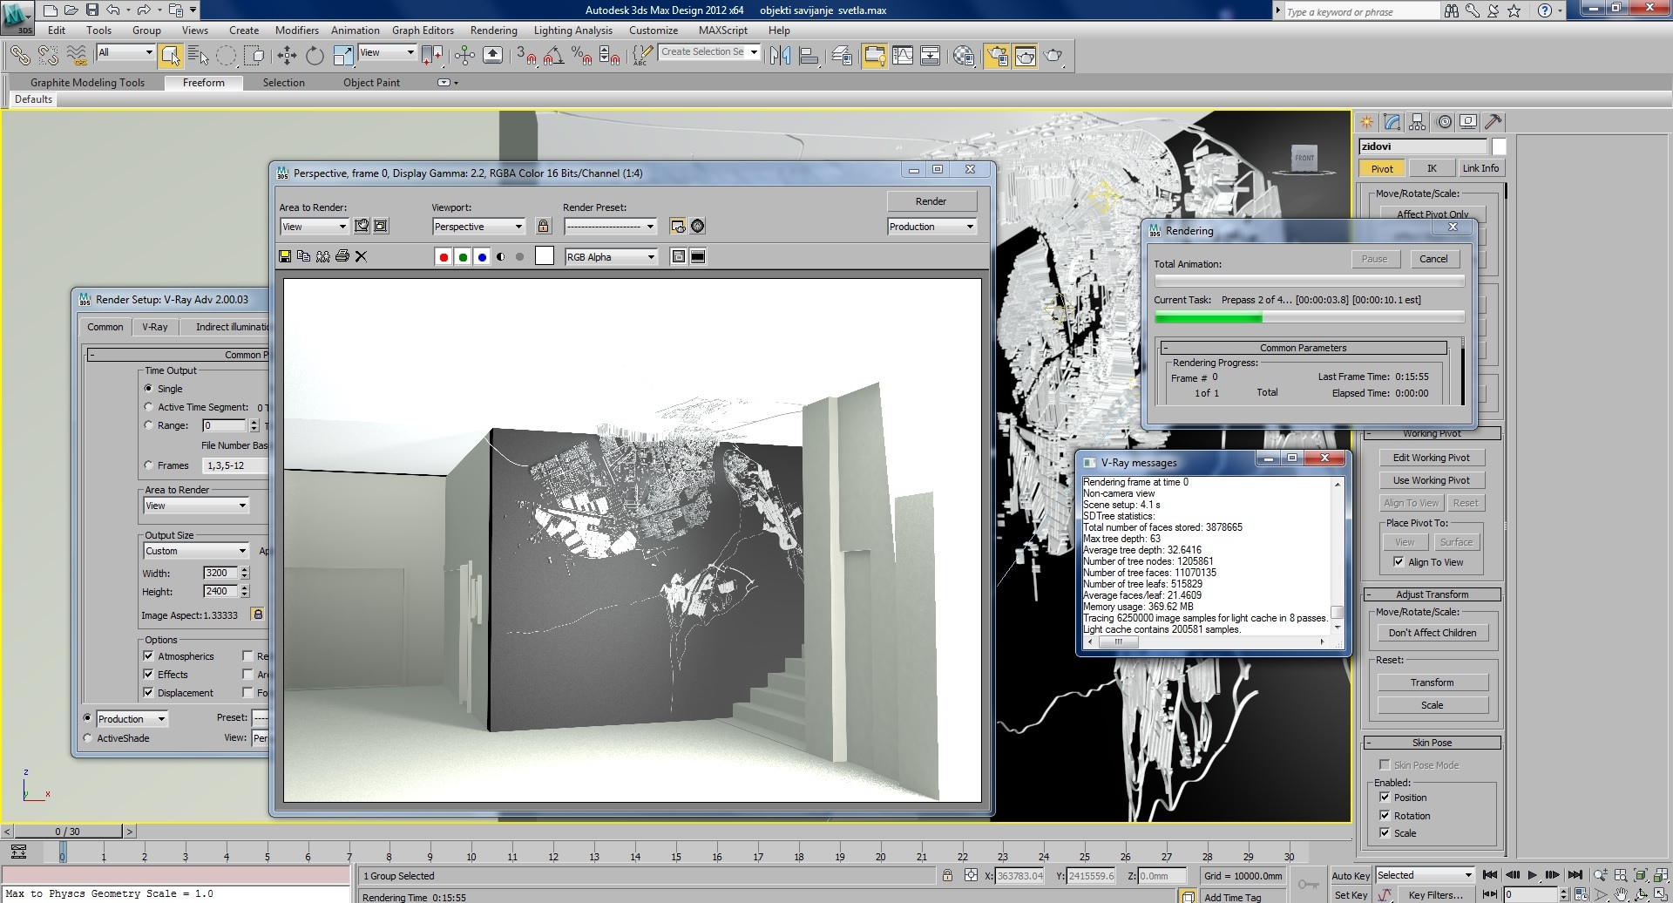
Task: Click the object color swatch beside zidovi
Action: click(1499, 146)
